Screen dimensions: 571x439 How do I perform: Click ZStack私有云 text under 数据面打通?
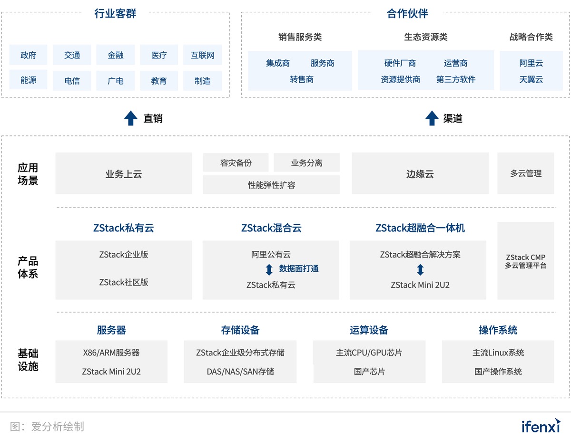click(271, 285)
